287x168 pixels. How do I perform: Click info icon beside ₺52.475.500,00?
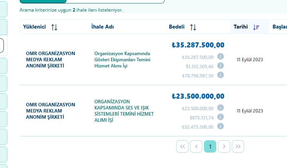221,126
